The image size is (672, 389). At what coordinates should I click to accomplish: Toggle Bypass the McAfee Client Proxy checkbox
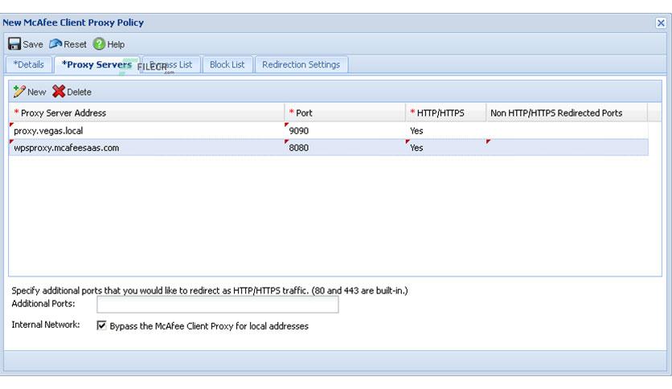pos(101,326)
